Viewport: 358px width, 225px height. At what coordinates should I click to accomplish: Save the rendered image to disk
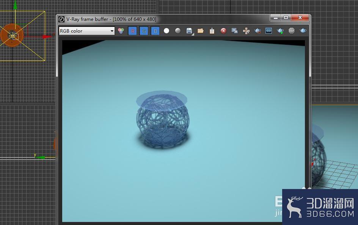point(188,31)
